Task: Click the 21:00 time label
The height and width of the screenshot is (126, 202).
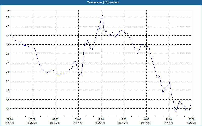Action: click(x=169, y=119)
